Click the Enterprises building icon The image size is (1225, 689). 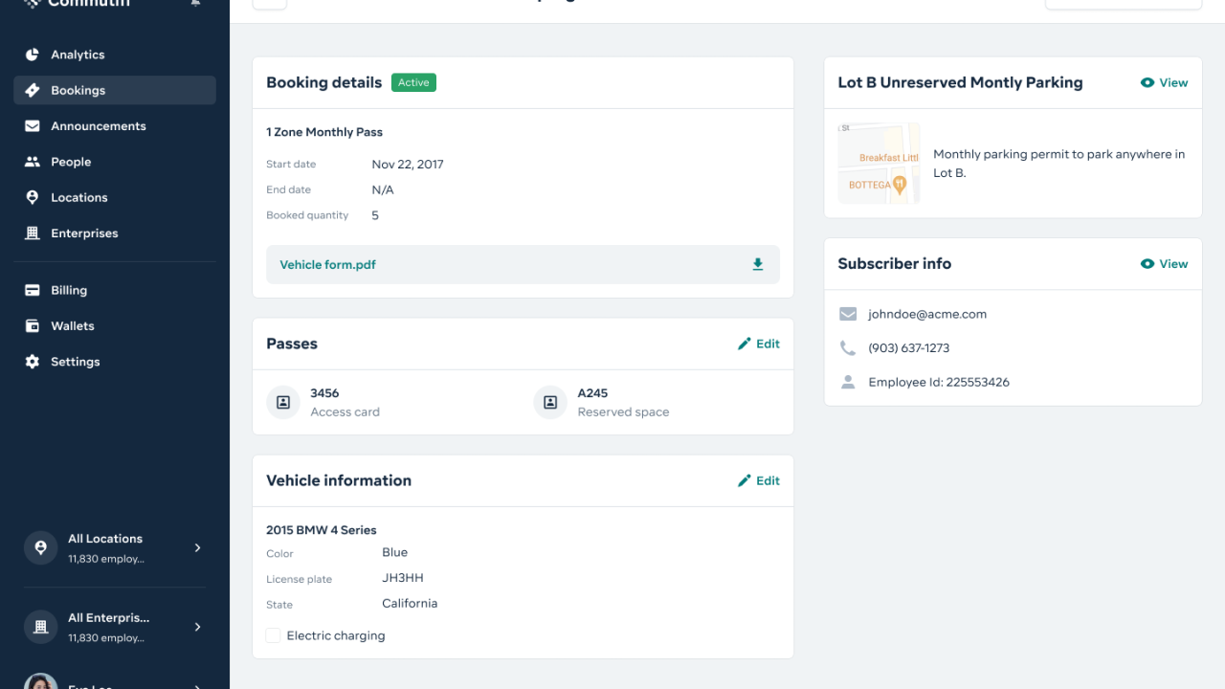coord(33,233)
